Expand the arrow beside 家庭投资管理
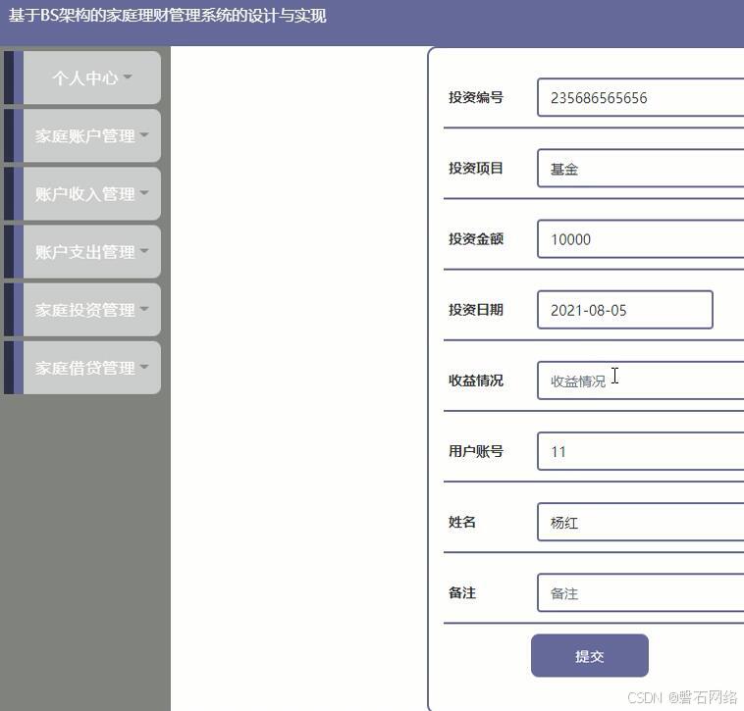Image resolution: width=744 pixels, height=711 pixels. (x=144, y=309)
